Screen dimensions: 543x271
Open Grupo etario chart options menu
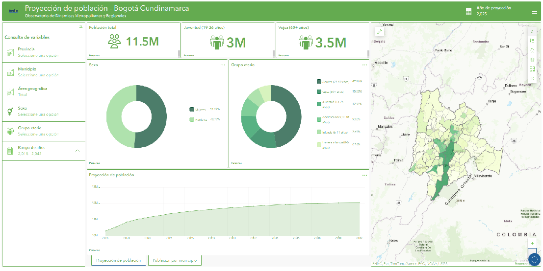pyautogui.click(x=364, y=65)
